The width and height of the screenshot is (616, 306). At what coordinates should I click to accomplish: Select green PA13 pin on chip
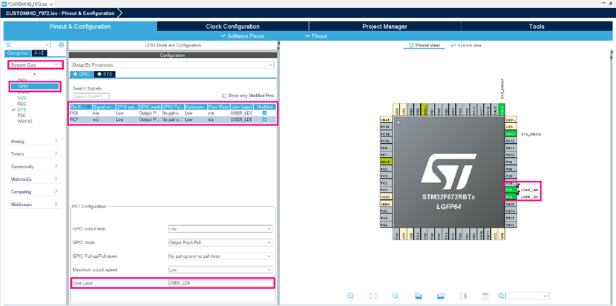pos(510,134)
